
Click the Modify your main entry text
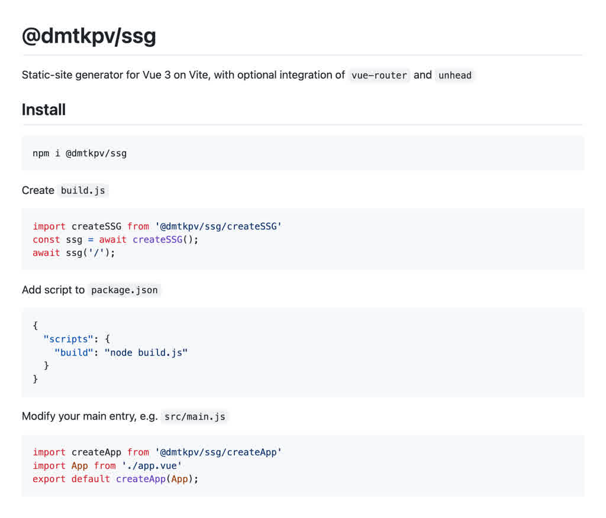pos(90,416)
